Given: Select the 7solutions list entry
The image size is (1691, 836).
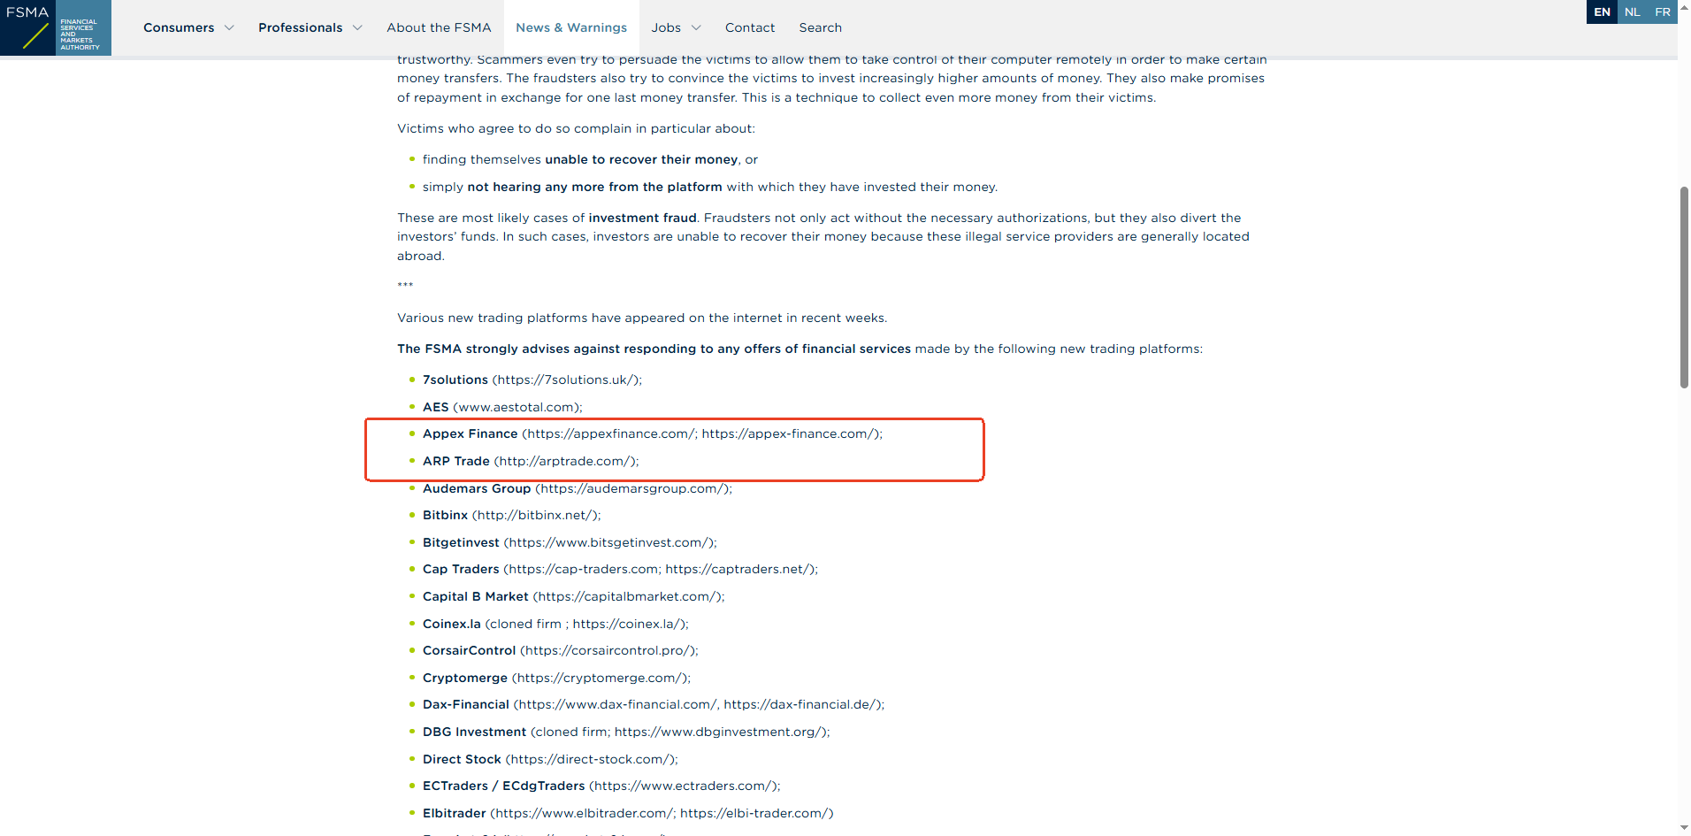Looking at the screenshot, I should coord(532,380).
